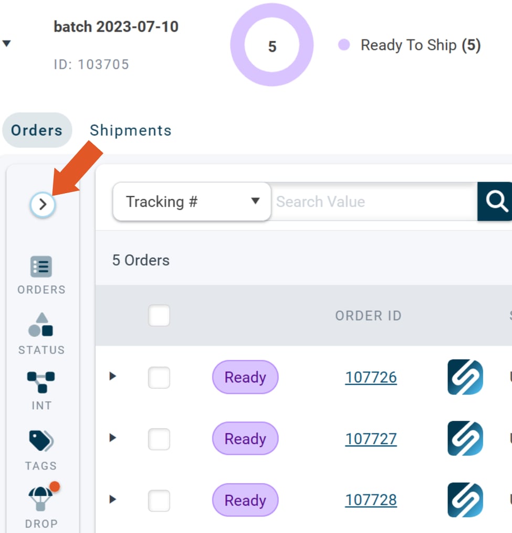Select the Tags icon in the sidebar
The image size is (512, 533).
coord(41,444)
